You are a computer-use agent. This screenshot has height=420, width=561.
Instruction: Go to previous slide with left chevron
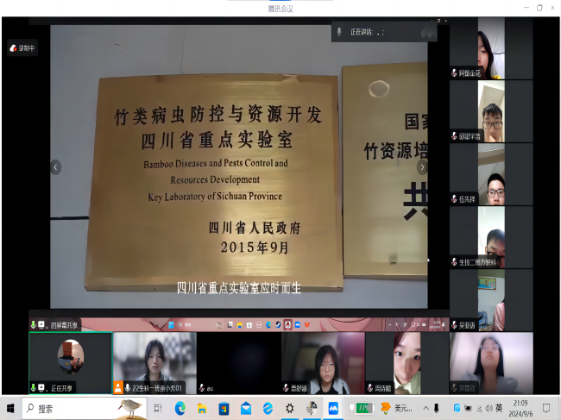click(55, 167)
